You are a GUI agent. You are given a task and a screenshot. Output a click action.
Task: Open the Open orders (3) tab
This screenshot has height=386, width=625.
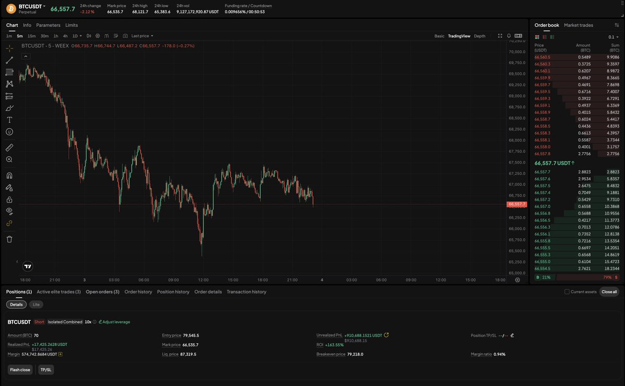[x=103, y=292]
